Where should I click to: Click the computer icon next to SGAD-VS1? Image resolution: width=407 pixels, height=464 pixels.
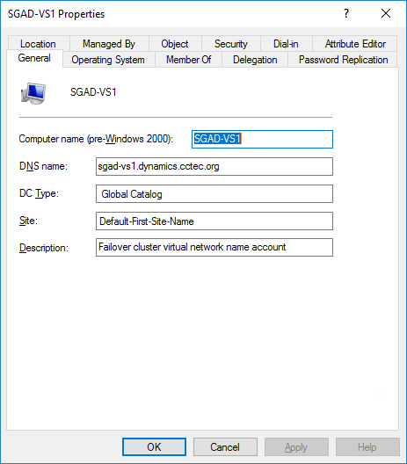coord(33,93)
